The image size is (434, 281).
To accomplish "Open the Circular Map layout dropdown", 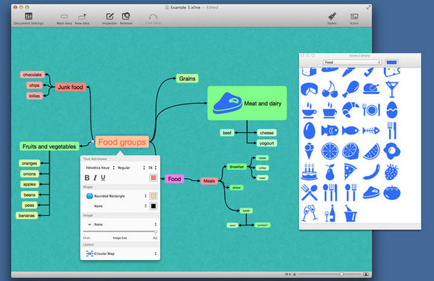I will tap(121, 253).
